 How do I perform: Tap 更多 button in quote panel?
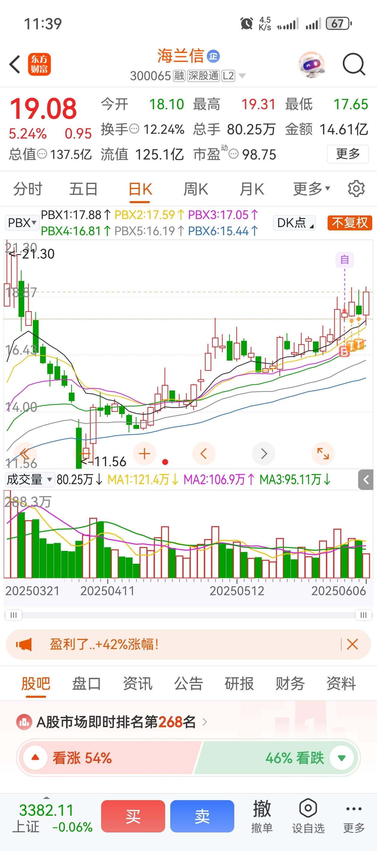coord(348,154)
